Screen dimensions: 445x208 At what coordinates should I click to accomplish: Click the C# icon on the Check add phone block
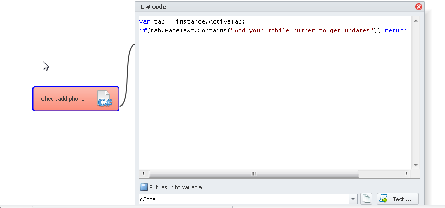(x=104, y=99)
